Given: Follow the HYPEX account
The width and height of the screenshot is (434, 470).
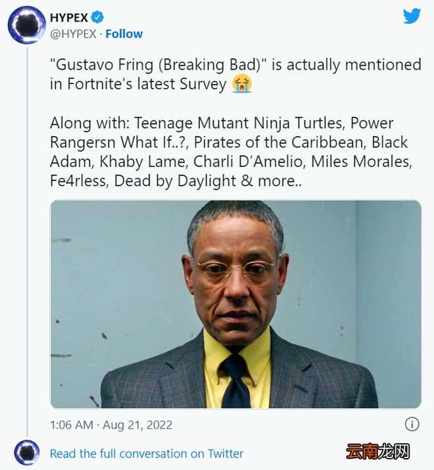Looking at the screenshot, I should pos(124,34).
